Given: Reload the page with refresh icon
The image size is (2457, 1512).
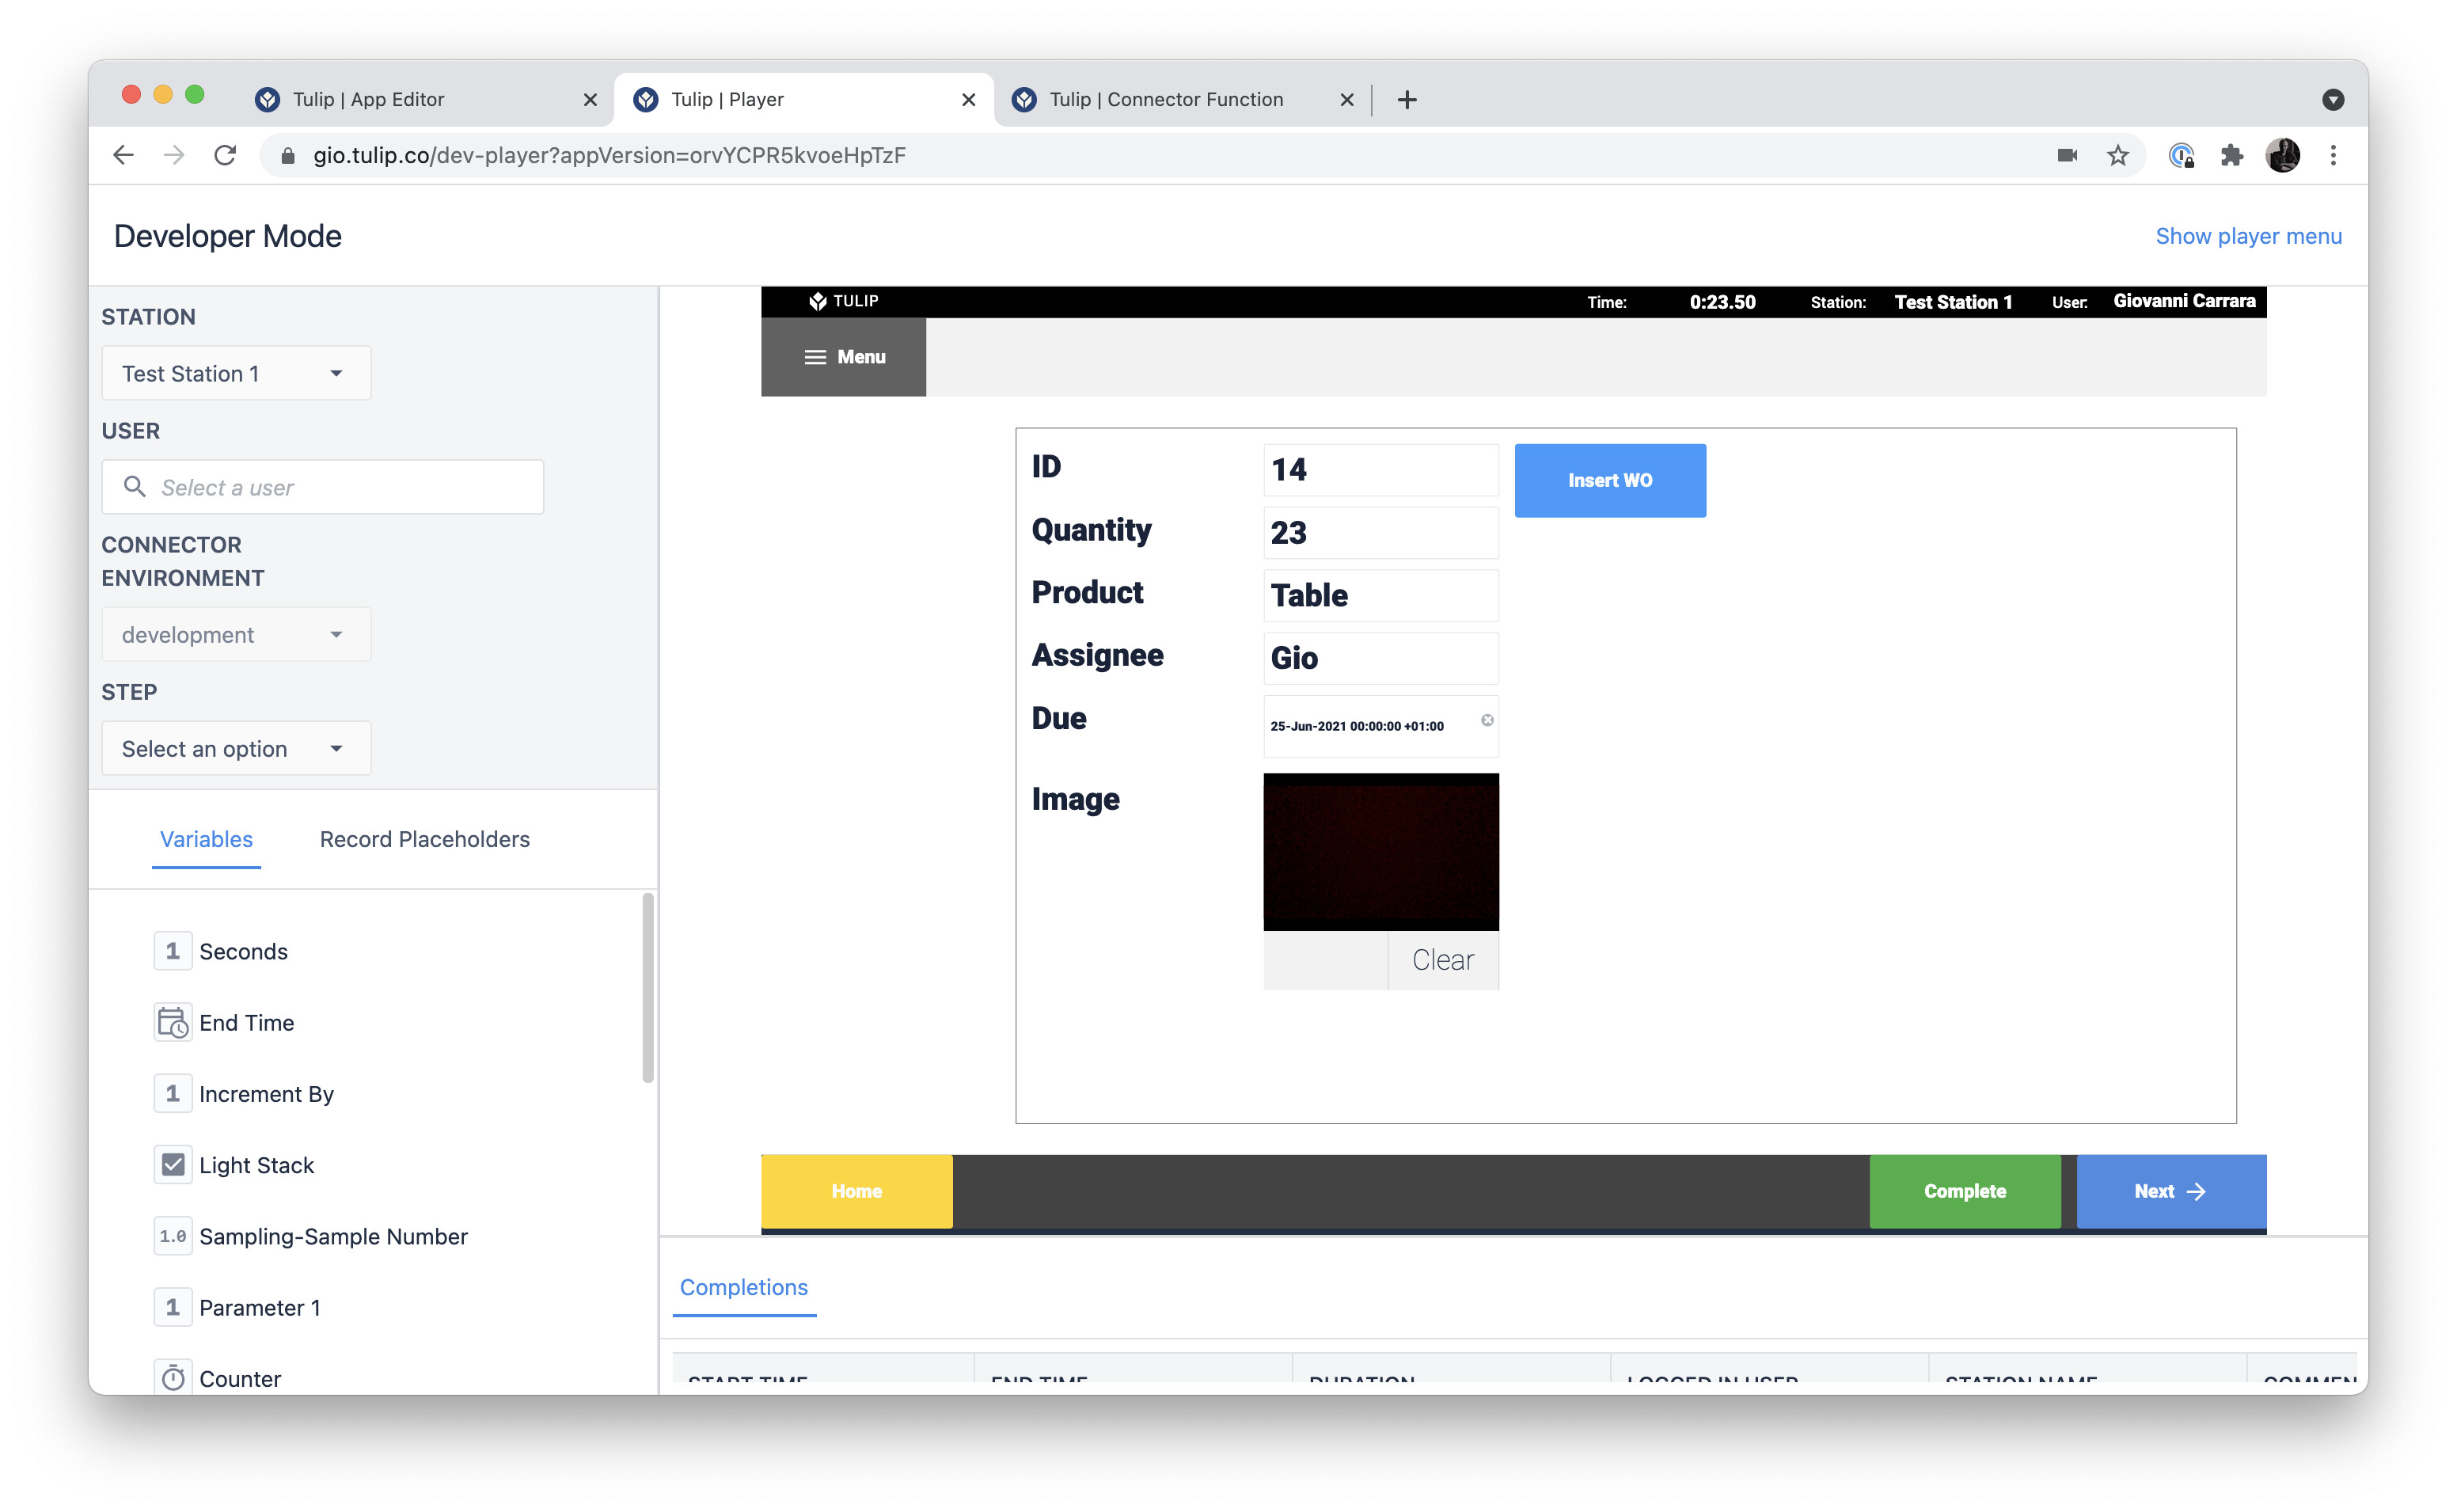Looking at the screenshot, I should (225, 155).
